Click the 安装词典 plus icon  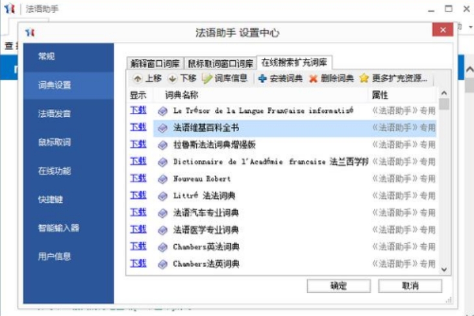click(262, 79)
